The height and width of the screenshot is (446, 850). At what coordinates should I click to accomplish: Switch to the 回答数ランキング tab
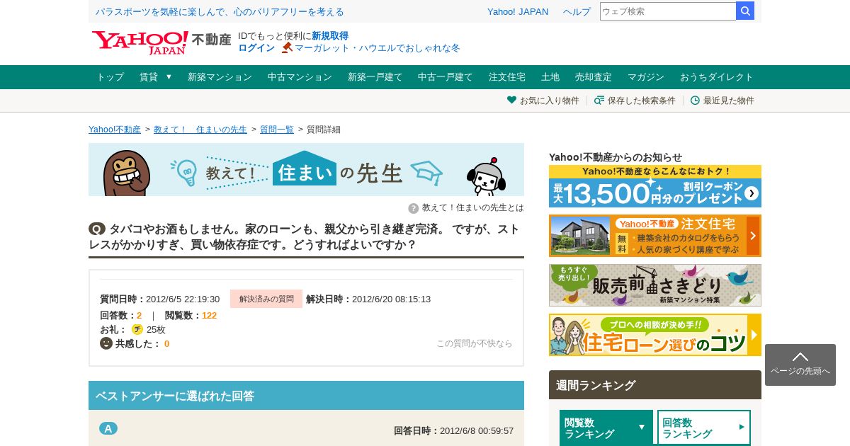click(x=704, y=428)
